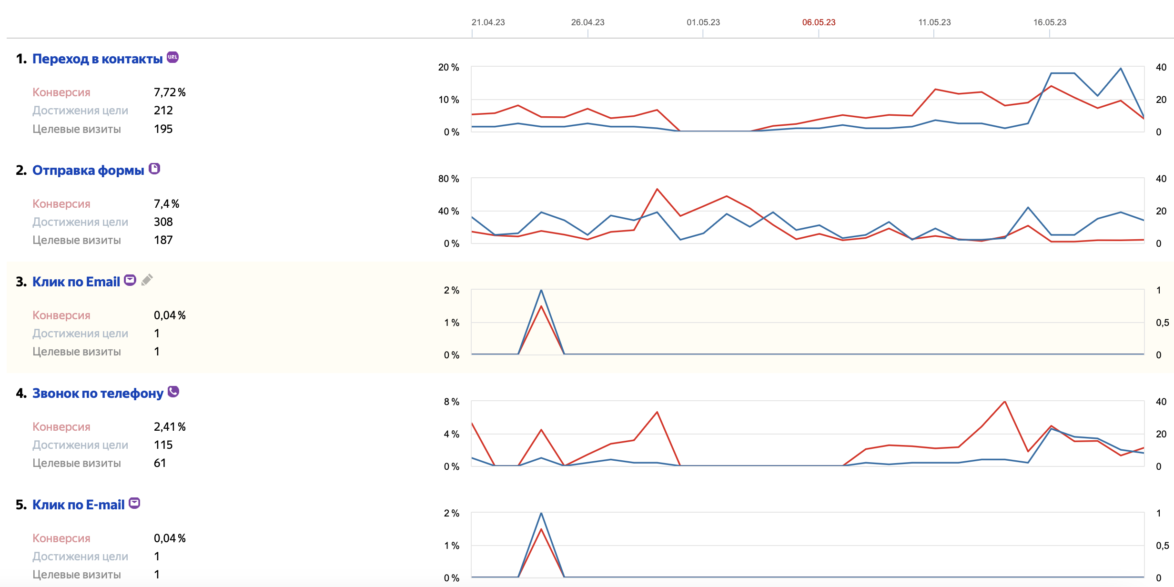
Task: Click the 16.05.23 date marker on timeline
Action: 1050,22
